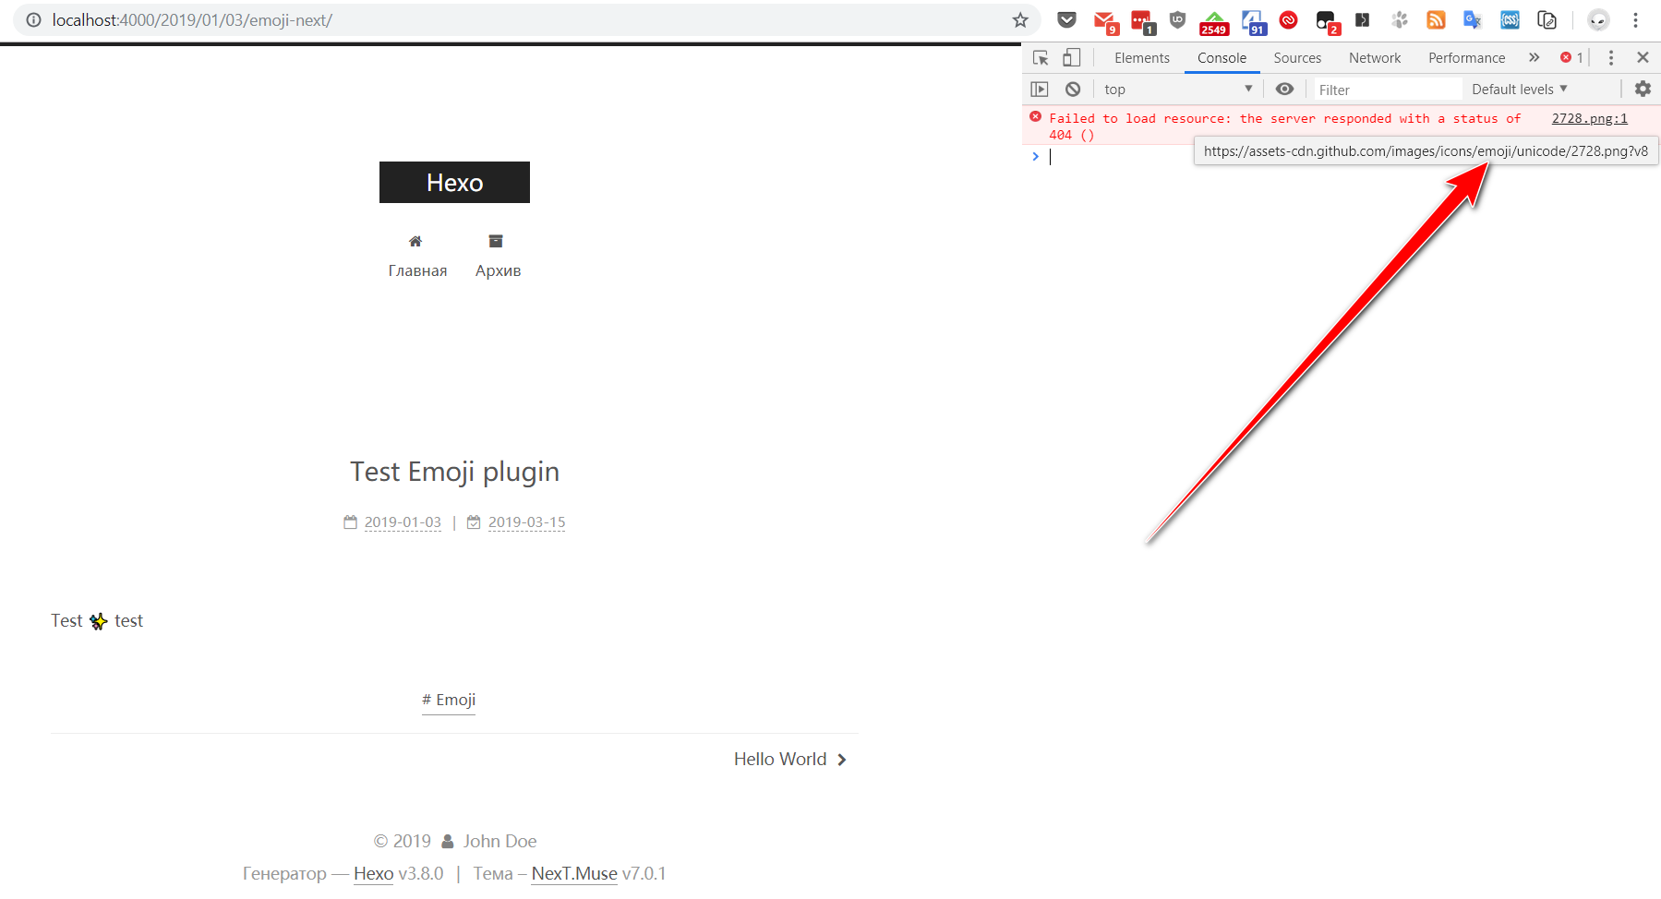1661x899 pixels.
Task: Open the Default levels dropdown
Action: pos(1520,90)
